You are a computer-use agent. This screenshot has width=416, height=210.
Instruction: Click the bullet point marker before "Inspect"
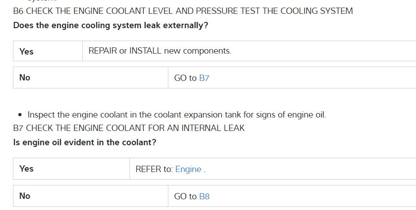point(20,115)
